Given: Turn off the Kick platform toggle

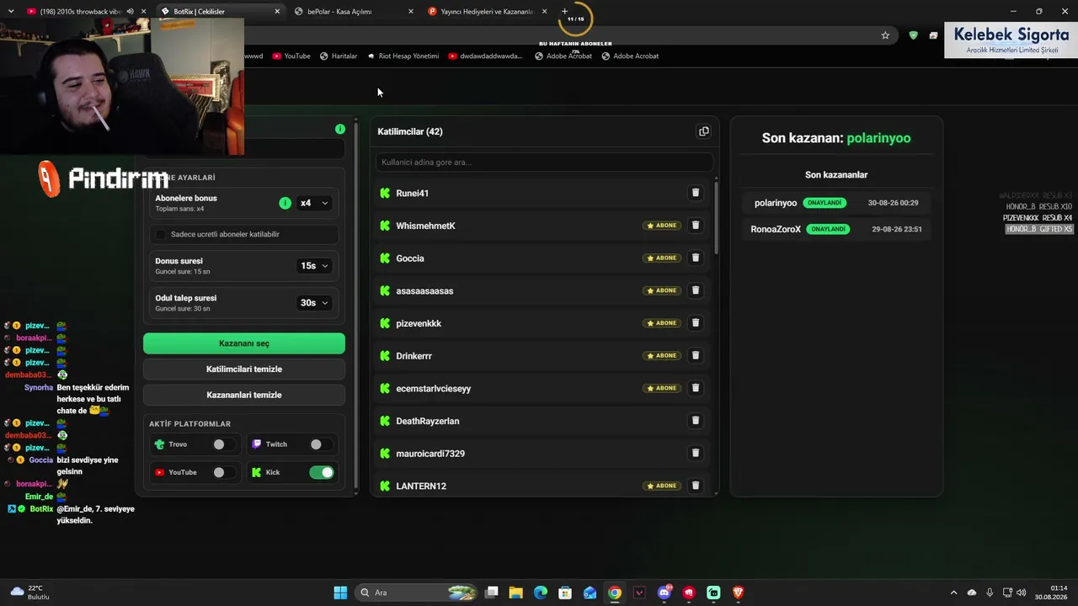Looking at the screenshot, I should (322, 472).
